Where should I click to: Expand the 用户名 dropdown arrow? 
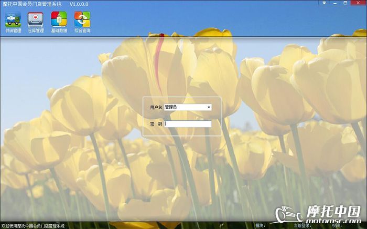coord(209,107)
